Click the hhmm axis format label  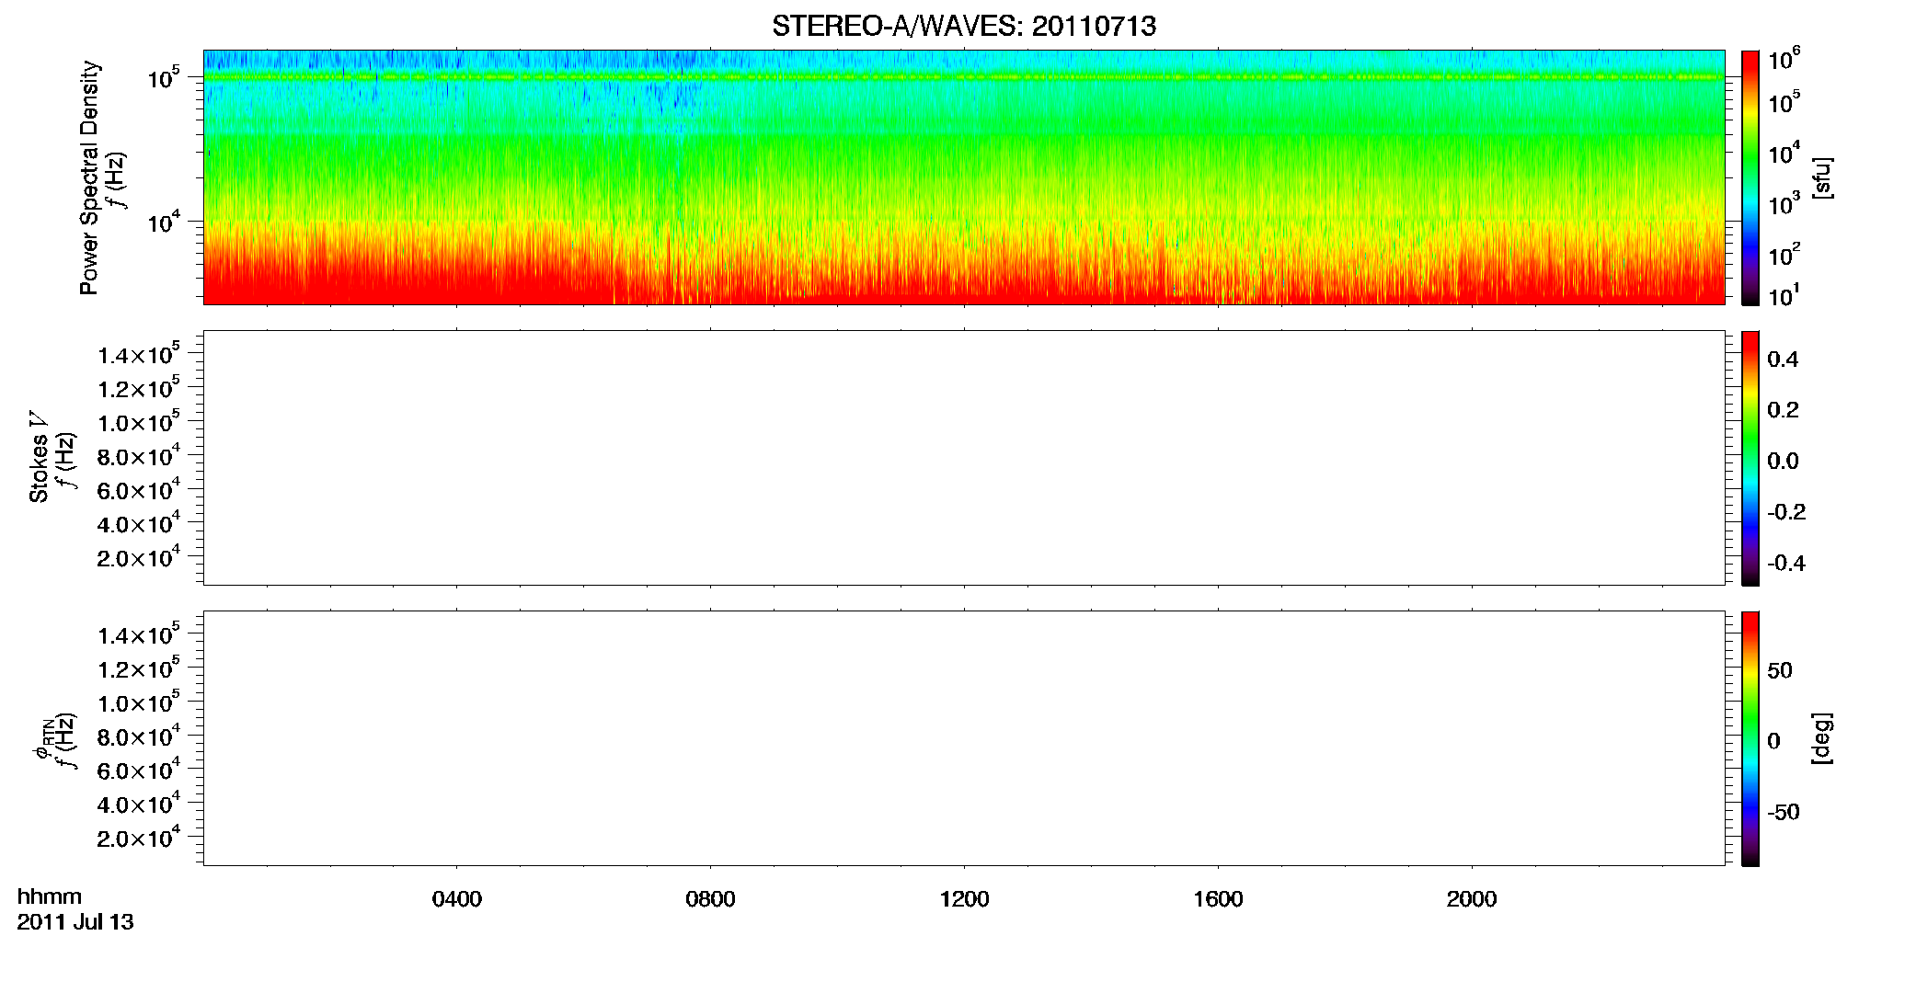[x=50, y=896]
